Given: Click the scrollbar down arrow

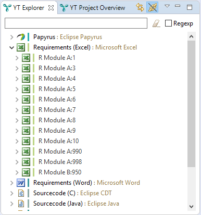Looking at the screenshot, I should [191, 207].
